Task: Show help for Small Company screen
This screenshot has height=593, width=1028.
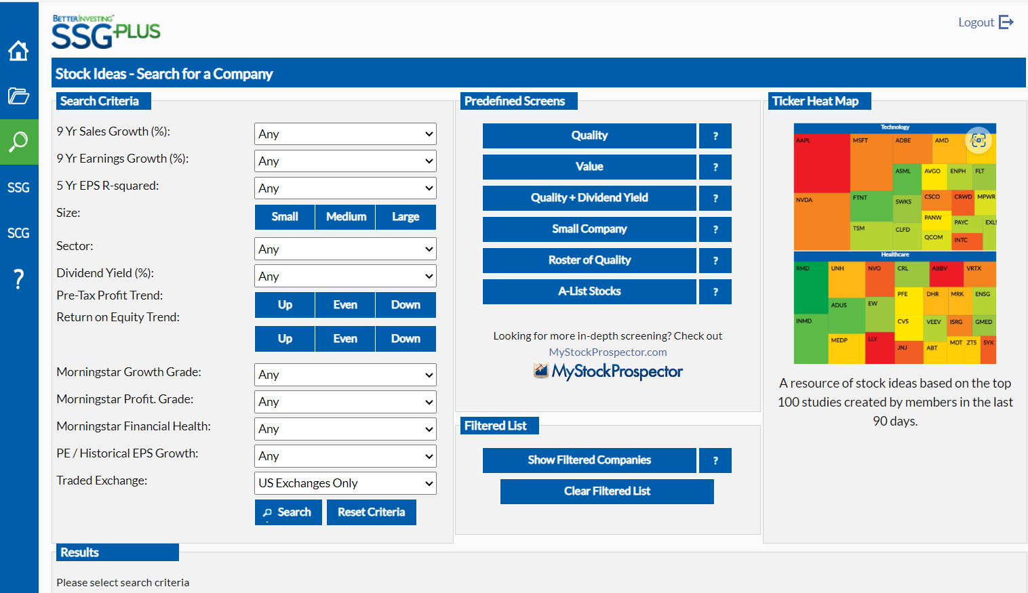Action: click(715, 229)
